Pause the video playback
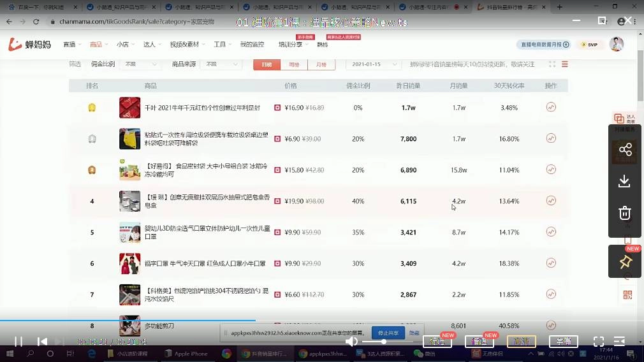 click(x=18, y=342)
